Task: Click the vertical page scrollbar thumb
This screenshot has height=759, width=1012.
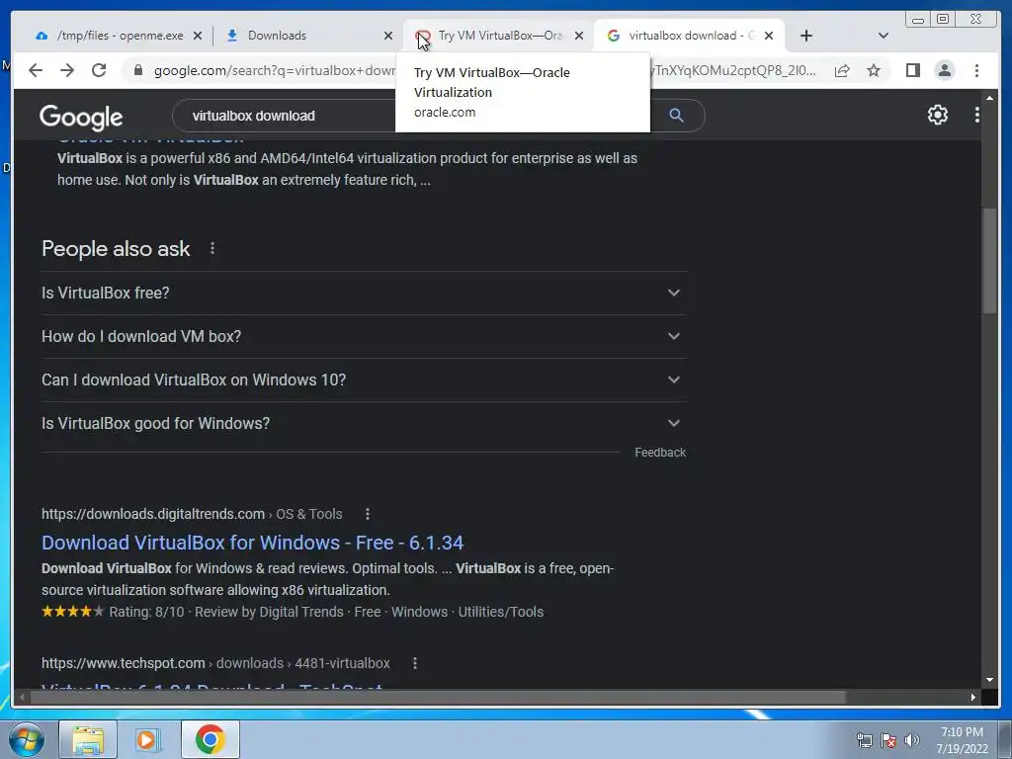Action: [x=989, y=261]
